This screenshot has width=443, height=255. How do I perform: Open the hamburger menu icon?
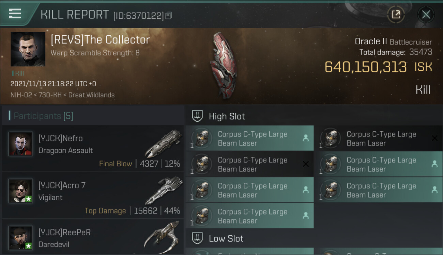pyautogui.click(x=15, y=14)
